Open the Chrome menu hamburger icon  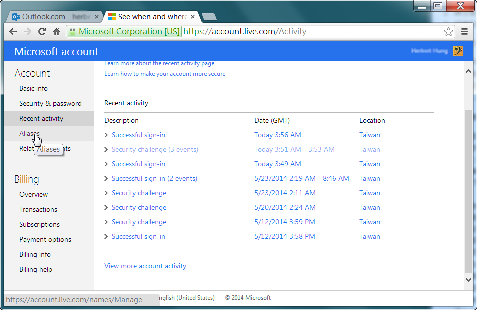(464, 31)
